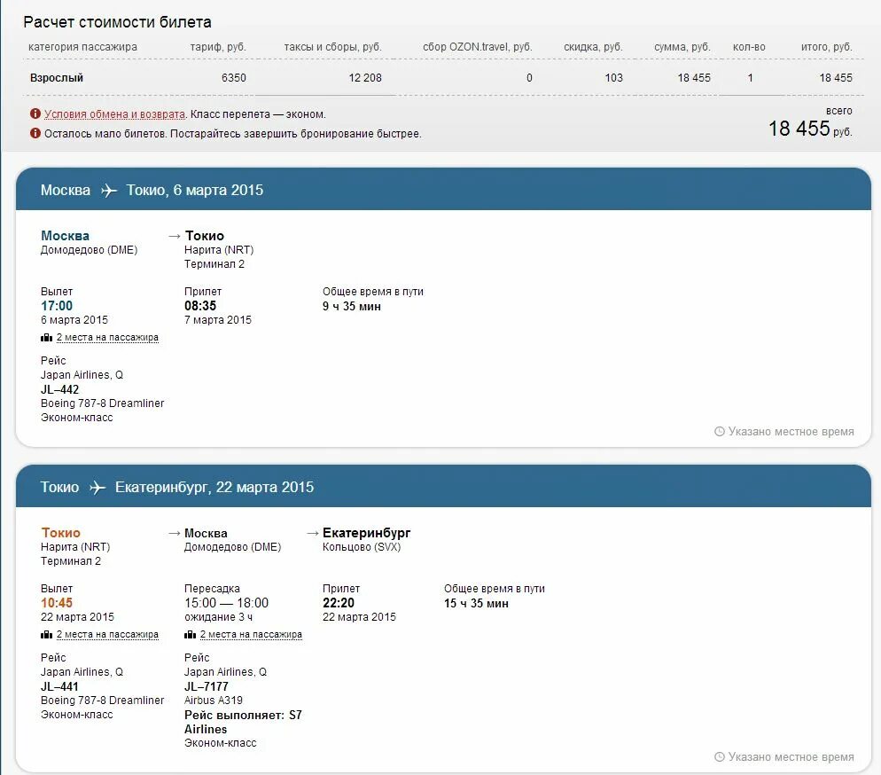Screen dimensions: 881x775
Task: Click total travel time 9 ч 35 мин
Action: click(352, 306)
